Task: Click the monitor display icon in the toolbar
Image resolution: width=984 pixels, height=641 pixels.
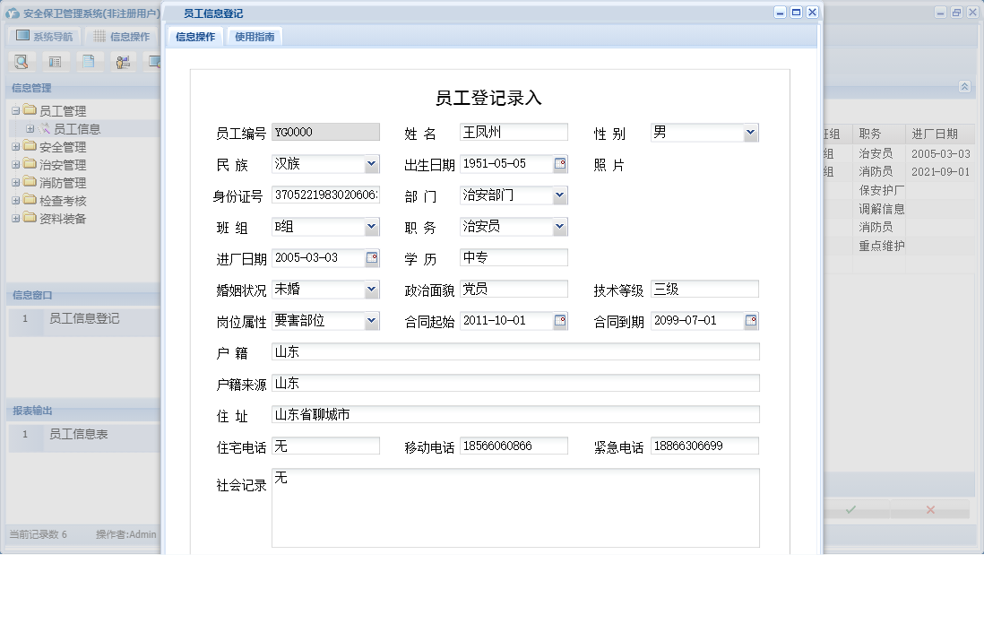Action: (x=156, y=61)
